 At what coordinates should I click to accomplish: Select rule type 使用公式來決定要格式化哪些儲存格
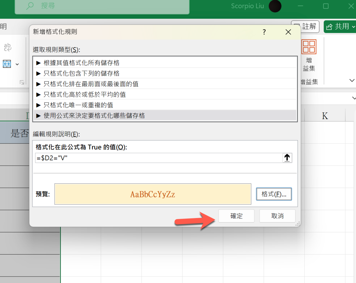[165, 116]
